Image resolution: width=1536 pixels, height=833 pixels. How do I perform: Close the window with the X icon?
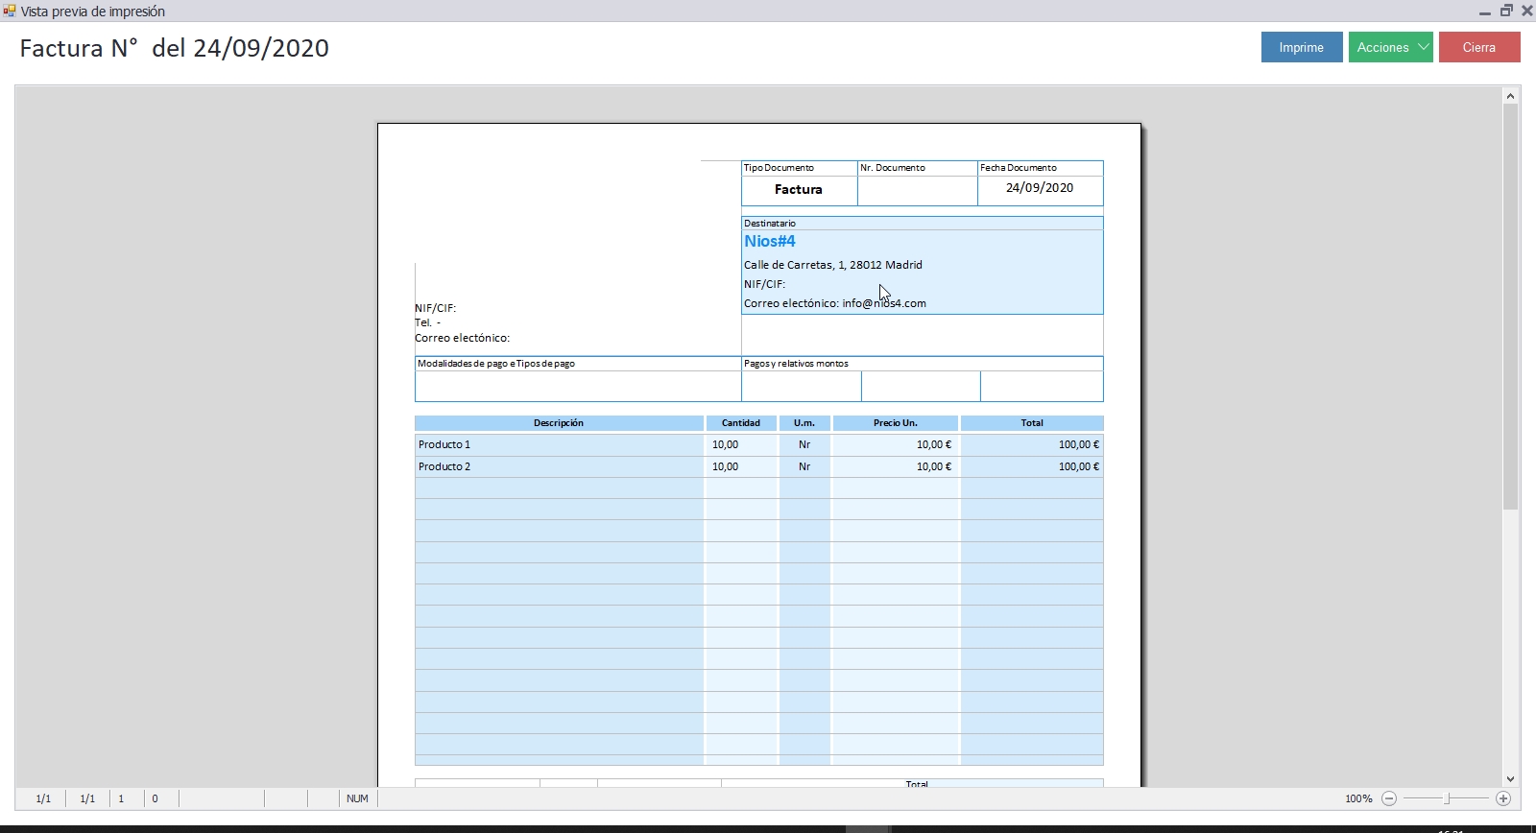point(1526,11)
